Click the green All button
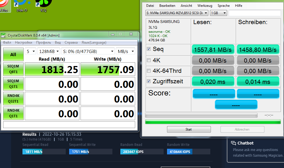 point(13,54)
